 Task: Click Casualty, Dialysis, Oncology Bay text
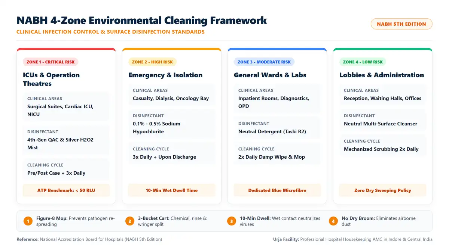171,98
